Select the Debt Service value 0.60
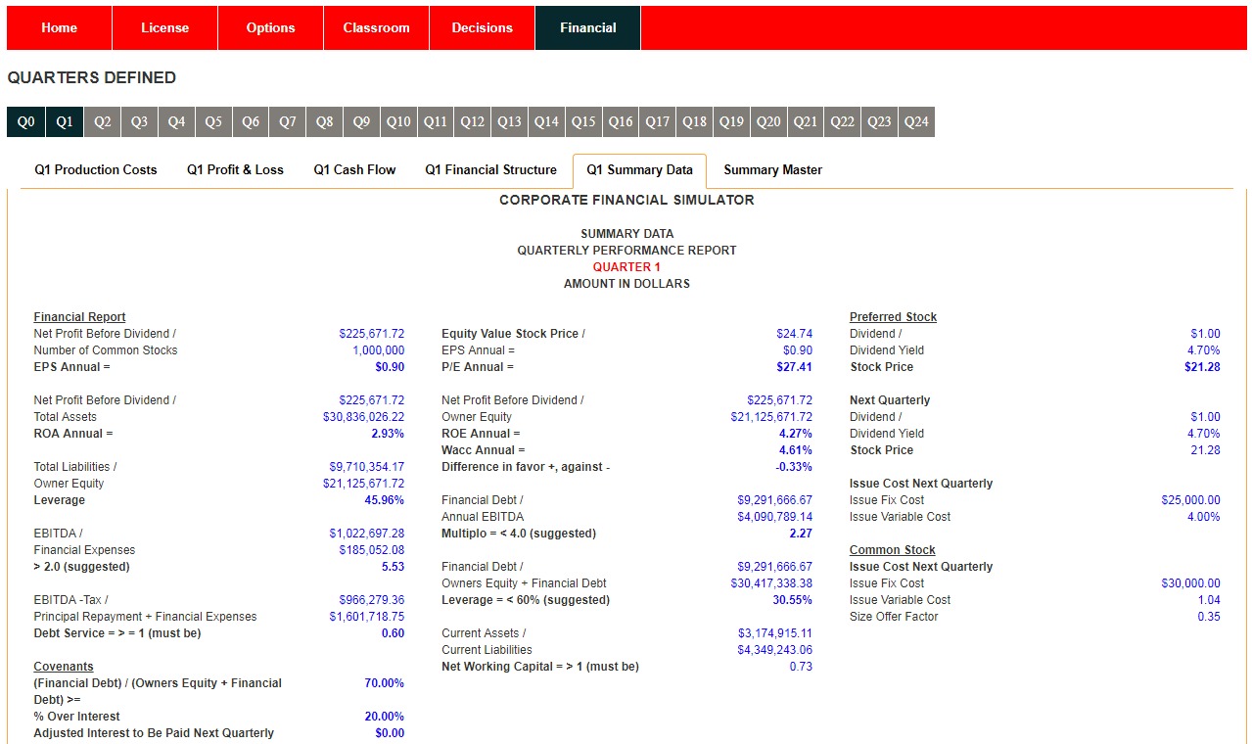1252x744 pixels. (393, 633)
